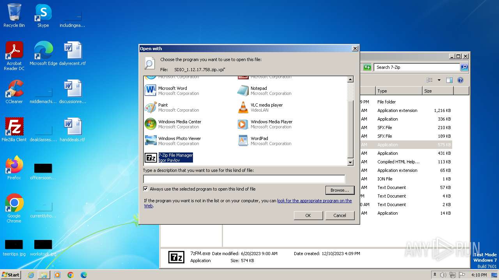
Task: Select Acrobat Reader DC desktop shortcut
Action: pos(14,56)
